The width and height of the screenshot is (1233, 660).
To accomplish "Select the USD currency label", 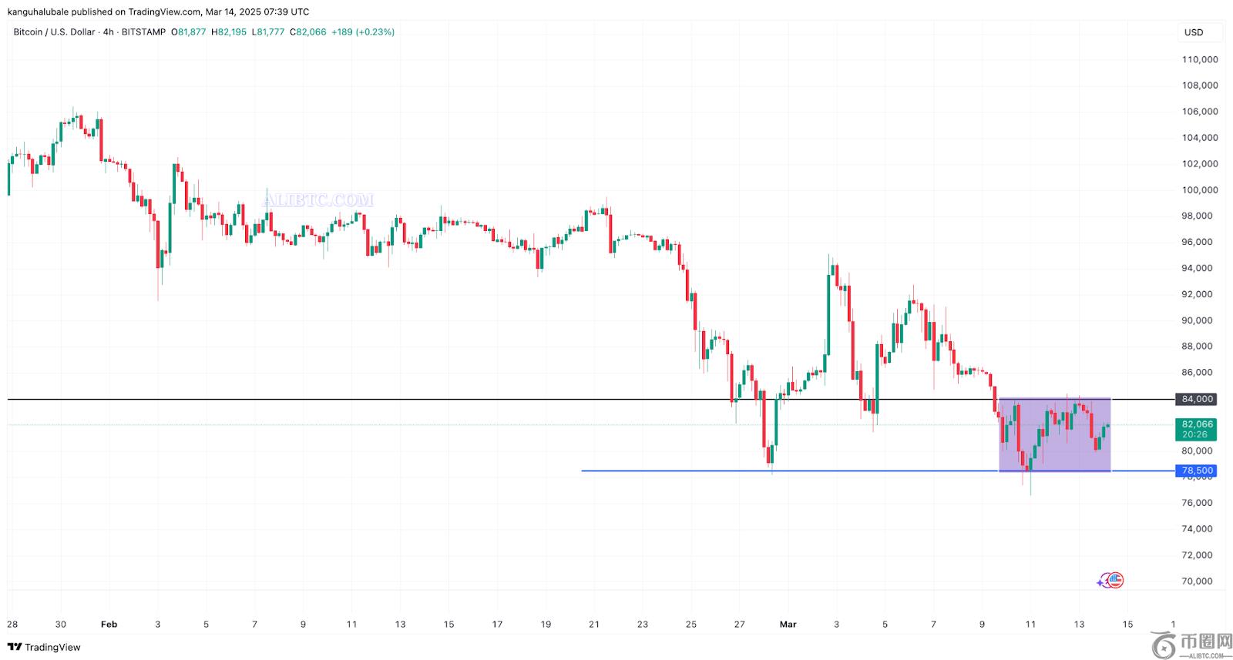I will tap(1193, 32).
